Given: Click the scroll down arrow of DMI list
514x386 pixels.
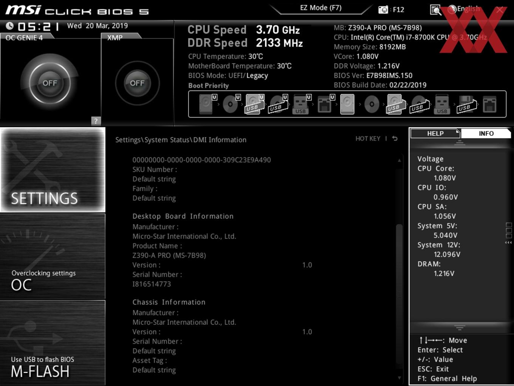Looking at the screenshot, I should pyautogui.click(x=399, y=378).
